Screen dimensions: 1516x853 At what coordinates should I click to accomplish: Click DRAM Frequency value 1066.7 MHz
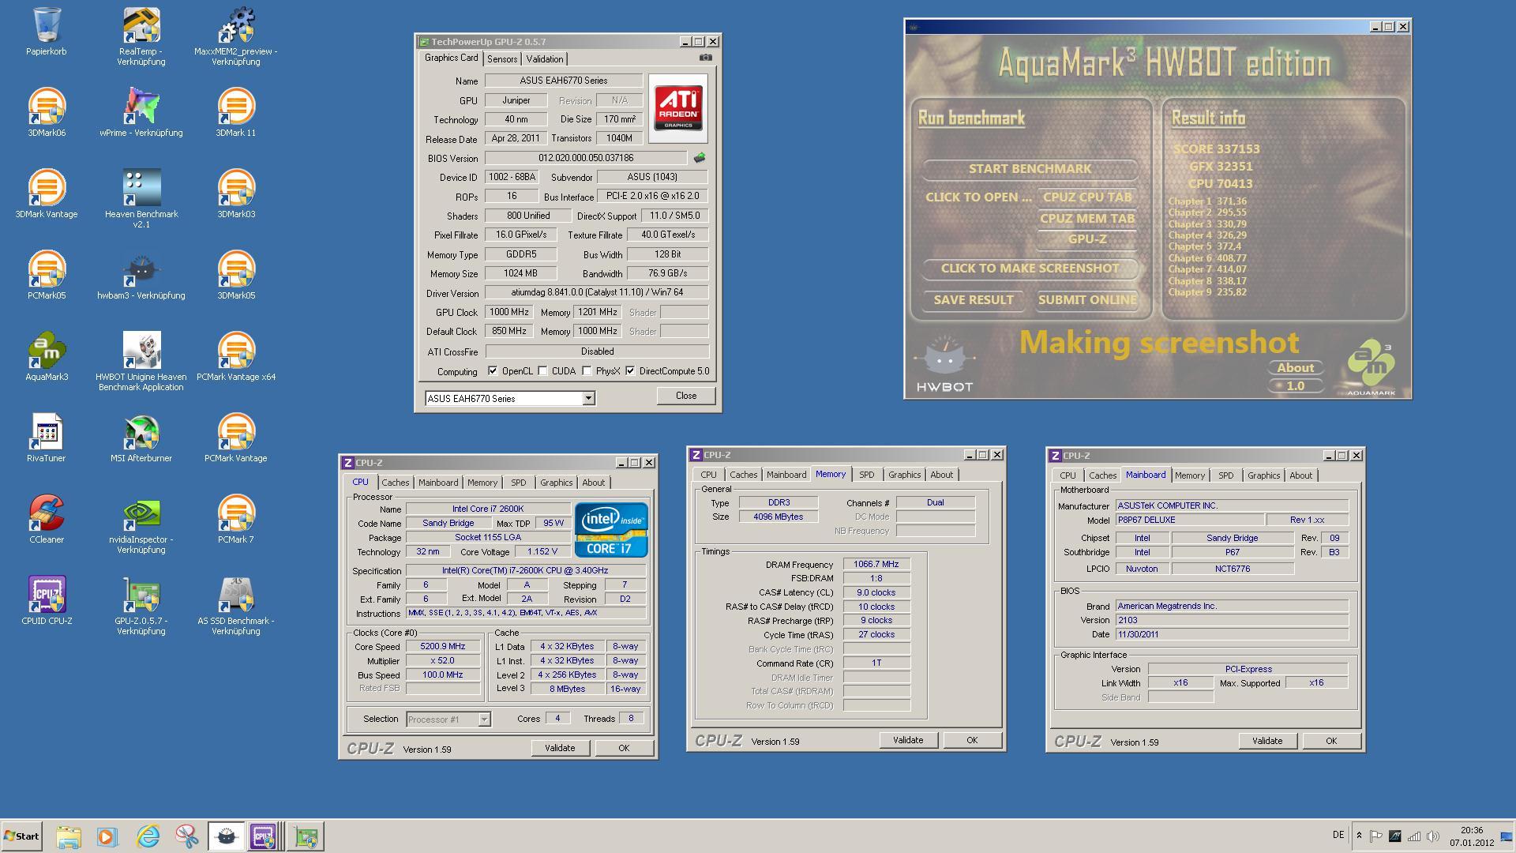[x=876, y=564]
